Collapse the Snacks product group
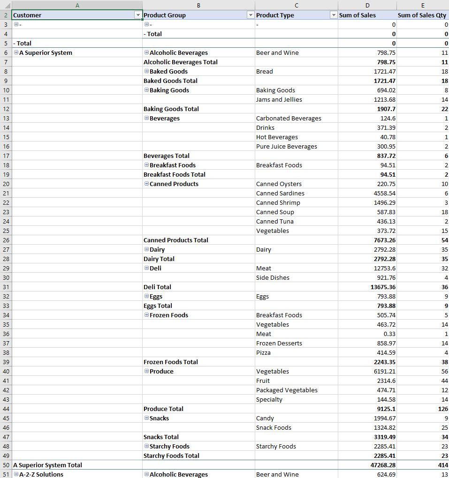 pos(146,418)
